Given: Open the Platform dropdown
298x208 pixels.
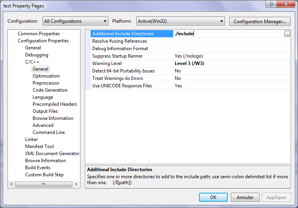Looking at the screenshot, I should [180, 21].
